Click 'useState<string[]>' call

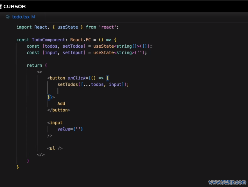point(117,46)
